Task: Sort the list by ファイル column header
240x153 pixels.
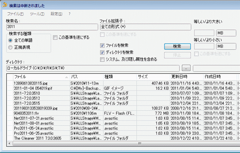Action: pos(37,76)
